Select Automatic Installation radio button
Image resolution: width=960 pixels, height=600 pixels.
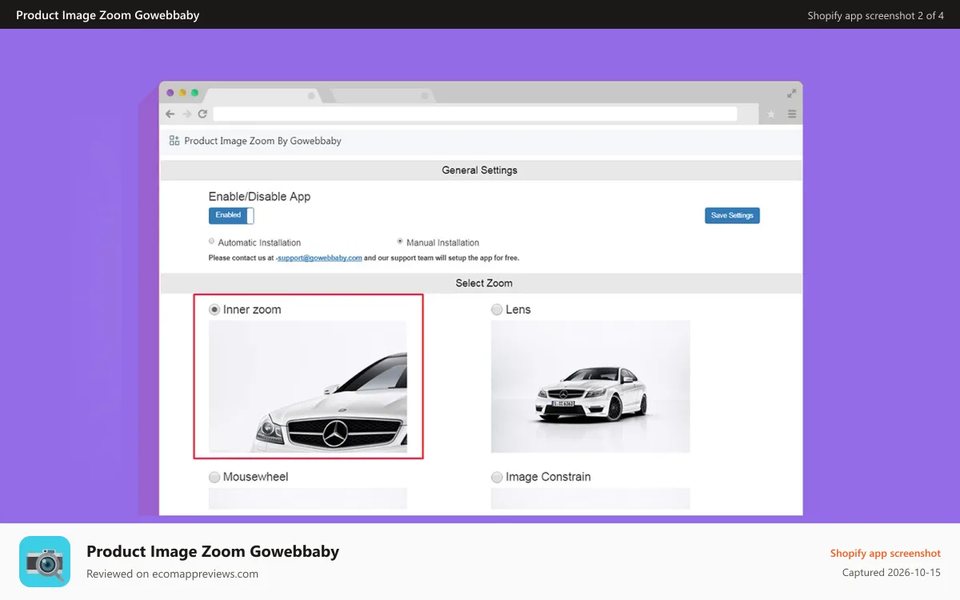(x=212, y=241)
